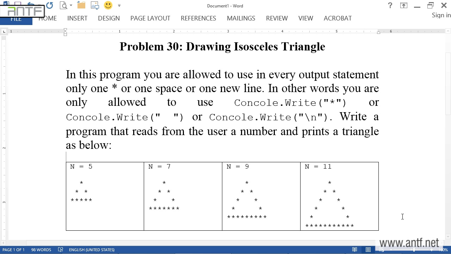Switch to Print Layout view

coord(368,250)
